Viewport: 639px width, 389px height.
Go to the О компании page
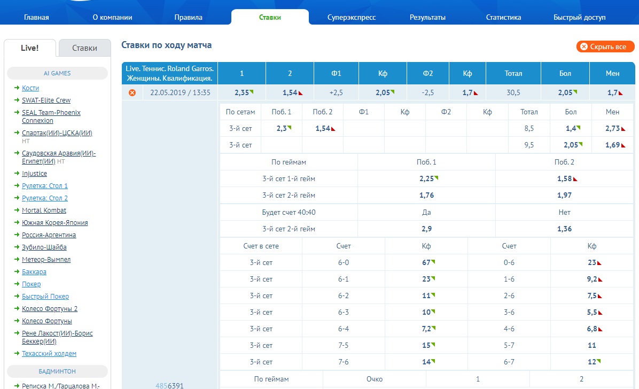point(112,17)
